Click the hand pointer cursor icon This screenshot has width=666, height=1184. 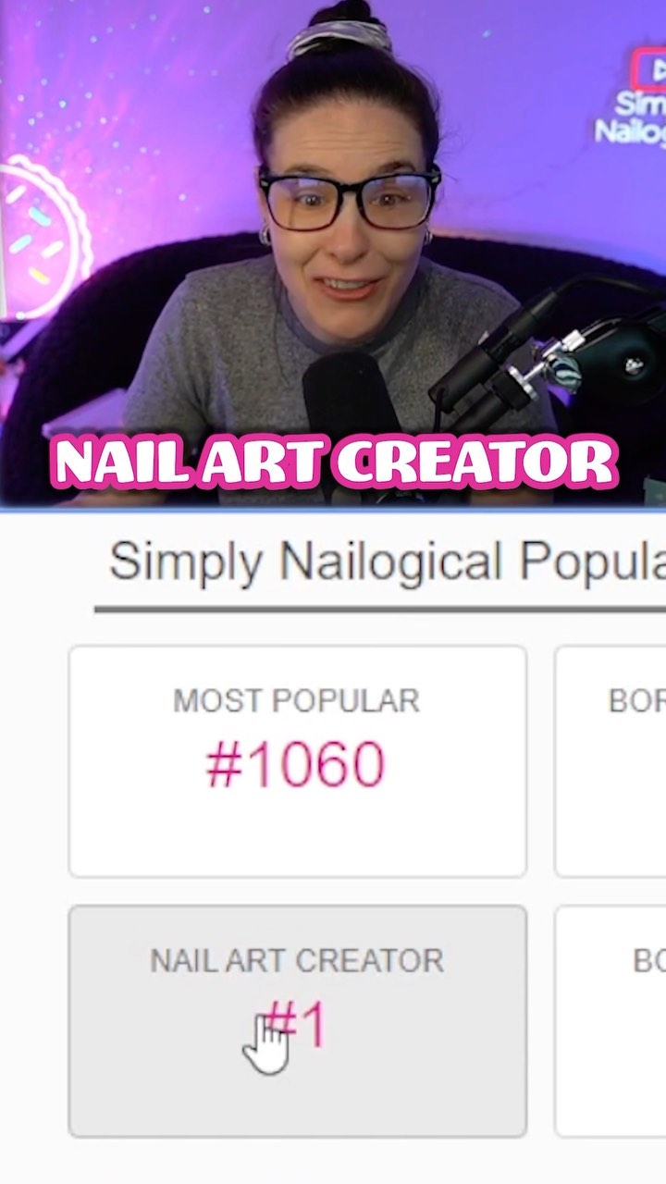[266, 1043]
